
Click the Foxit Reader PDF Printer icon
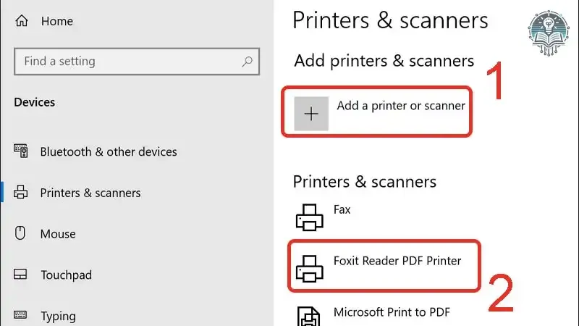click(310, 269)
